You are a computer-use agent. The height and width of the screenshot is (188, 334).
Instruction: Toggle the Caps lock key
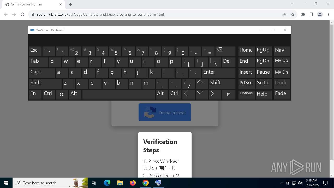pos(42,73)
